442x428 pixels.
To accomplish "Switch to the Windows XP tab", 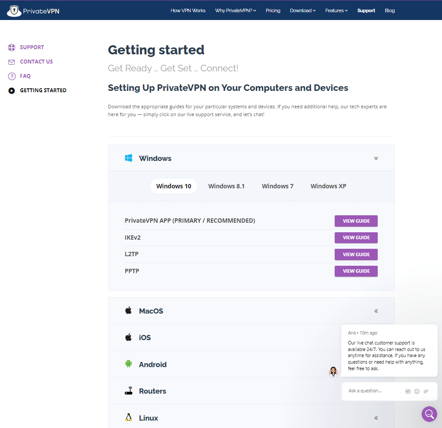I will (328, 186).
